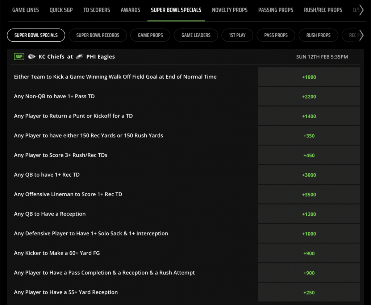Image resolution: width=371 pixels, height=305 pixels.
Task: Select +1200 odds for QB reception
Action: point(309,214)
